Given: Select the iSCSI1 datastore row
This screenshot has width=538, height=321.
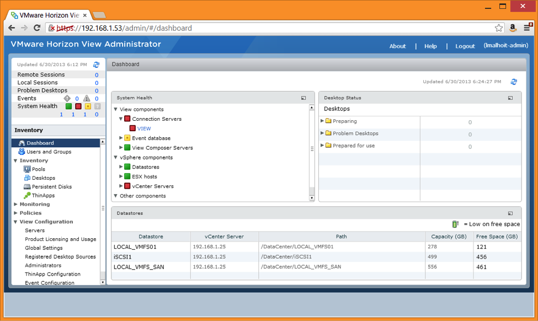Looking at the screenshot, I should 316,257.
